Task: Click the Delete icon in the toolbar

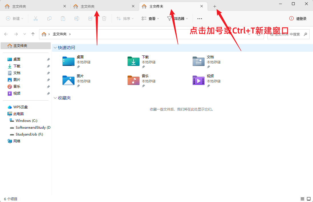Action: (104, 18)
